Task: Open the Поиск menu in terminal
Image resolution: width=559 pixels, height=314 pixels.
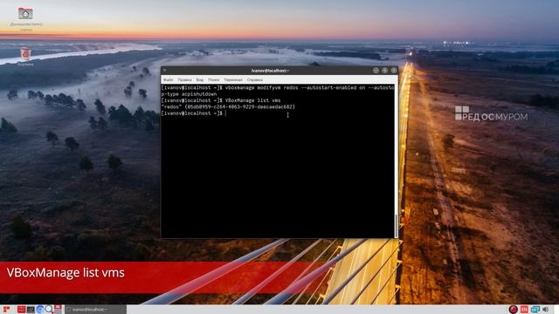Action: click(x=214, y=79)
